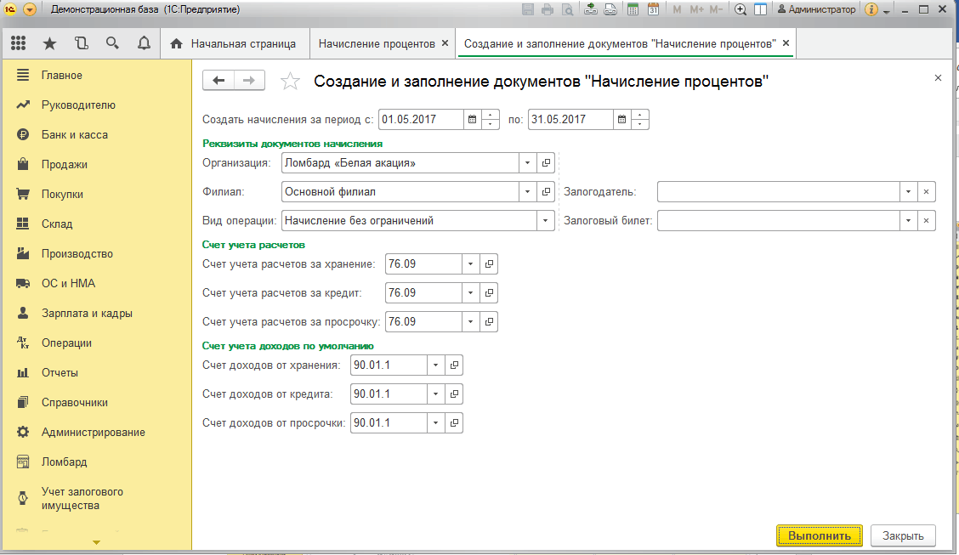Open the Favorites star panel
This screenshot has width=959, height=555.
49,43
